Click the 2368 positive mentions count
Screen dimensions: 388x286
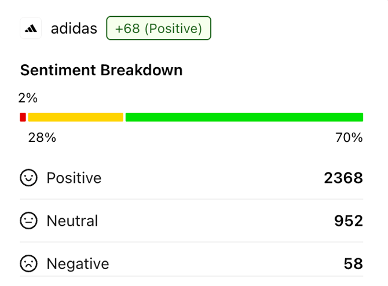tap(343, 178)
